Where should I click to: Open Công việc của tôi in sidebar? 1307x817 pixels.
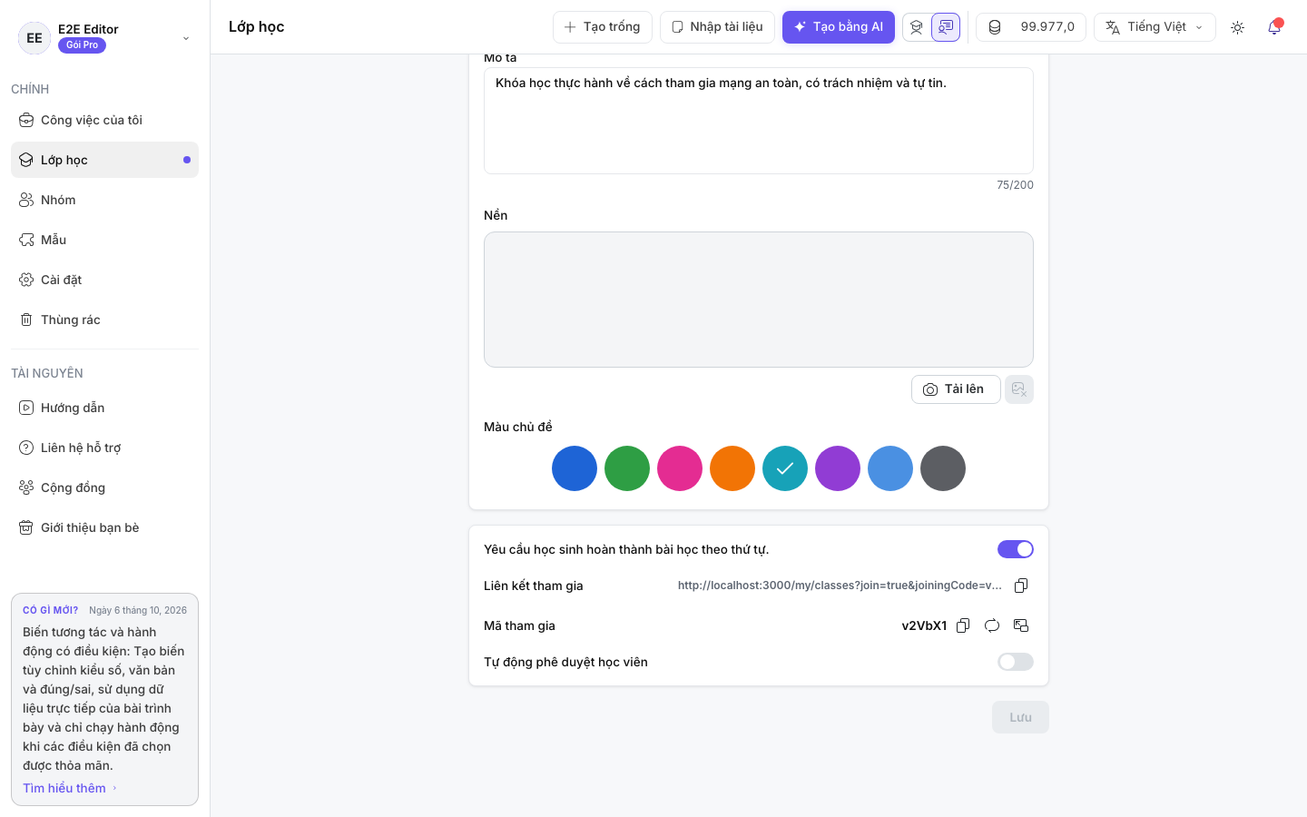coord(104,120)
